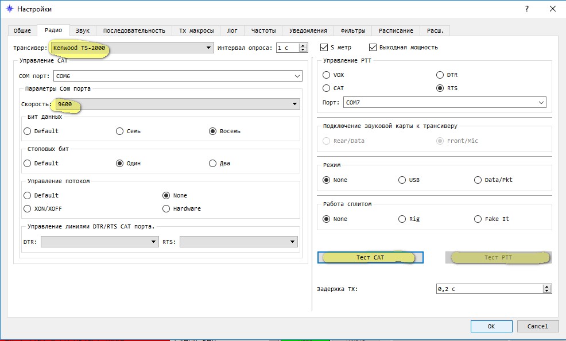Image resolution: width=566 pixels, height=341 pixels.
Task: Select the VOX PTT radio button
Action: (x=326, y=75)
